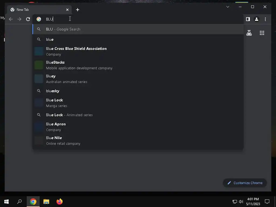Choose the Blue Lock Manga series suggestion
276x207 pixels.
(138, 103)
